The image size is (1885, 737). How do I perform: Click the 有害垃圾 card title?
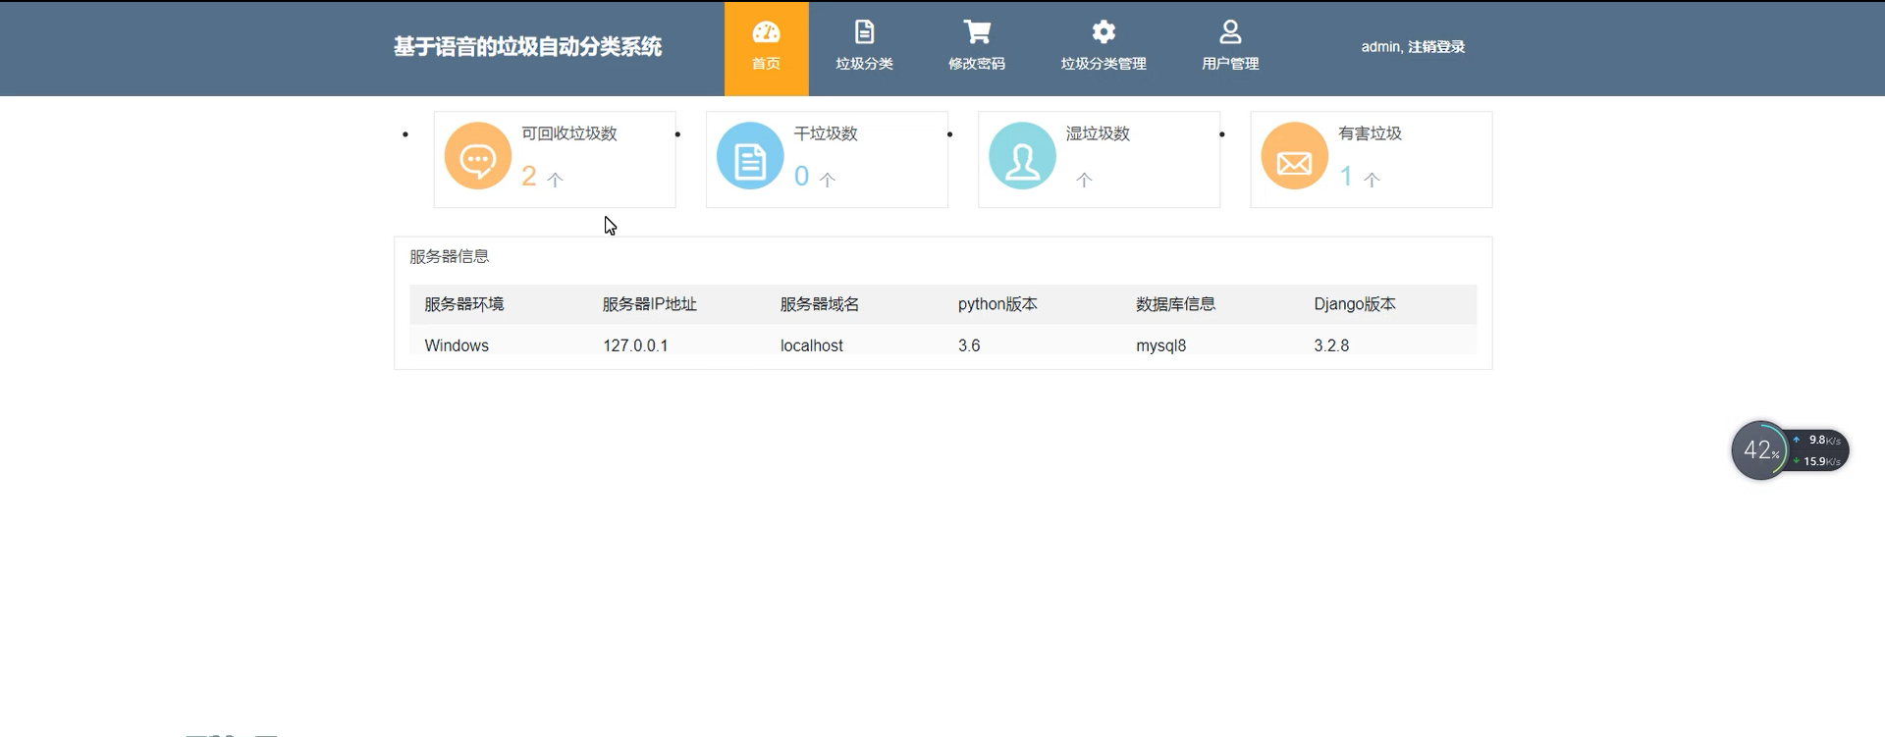1370,133
